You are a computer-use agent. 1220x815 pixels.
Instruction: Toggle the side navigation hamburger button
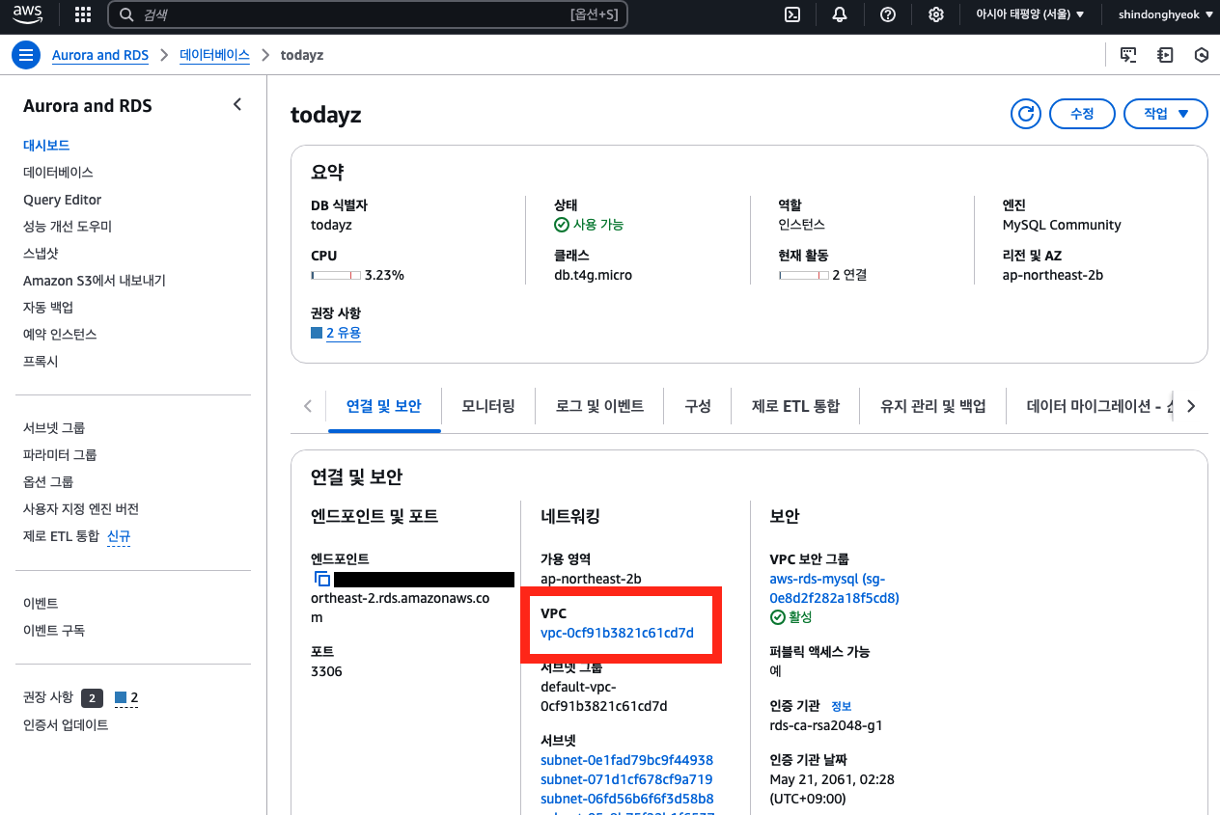pyautogui.click(x=26, y=55)
